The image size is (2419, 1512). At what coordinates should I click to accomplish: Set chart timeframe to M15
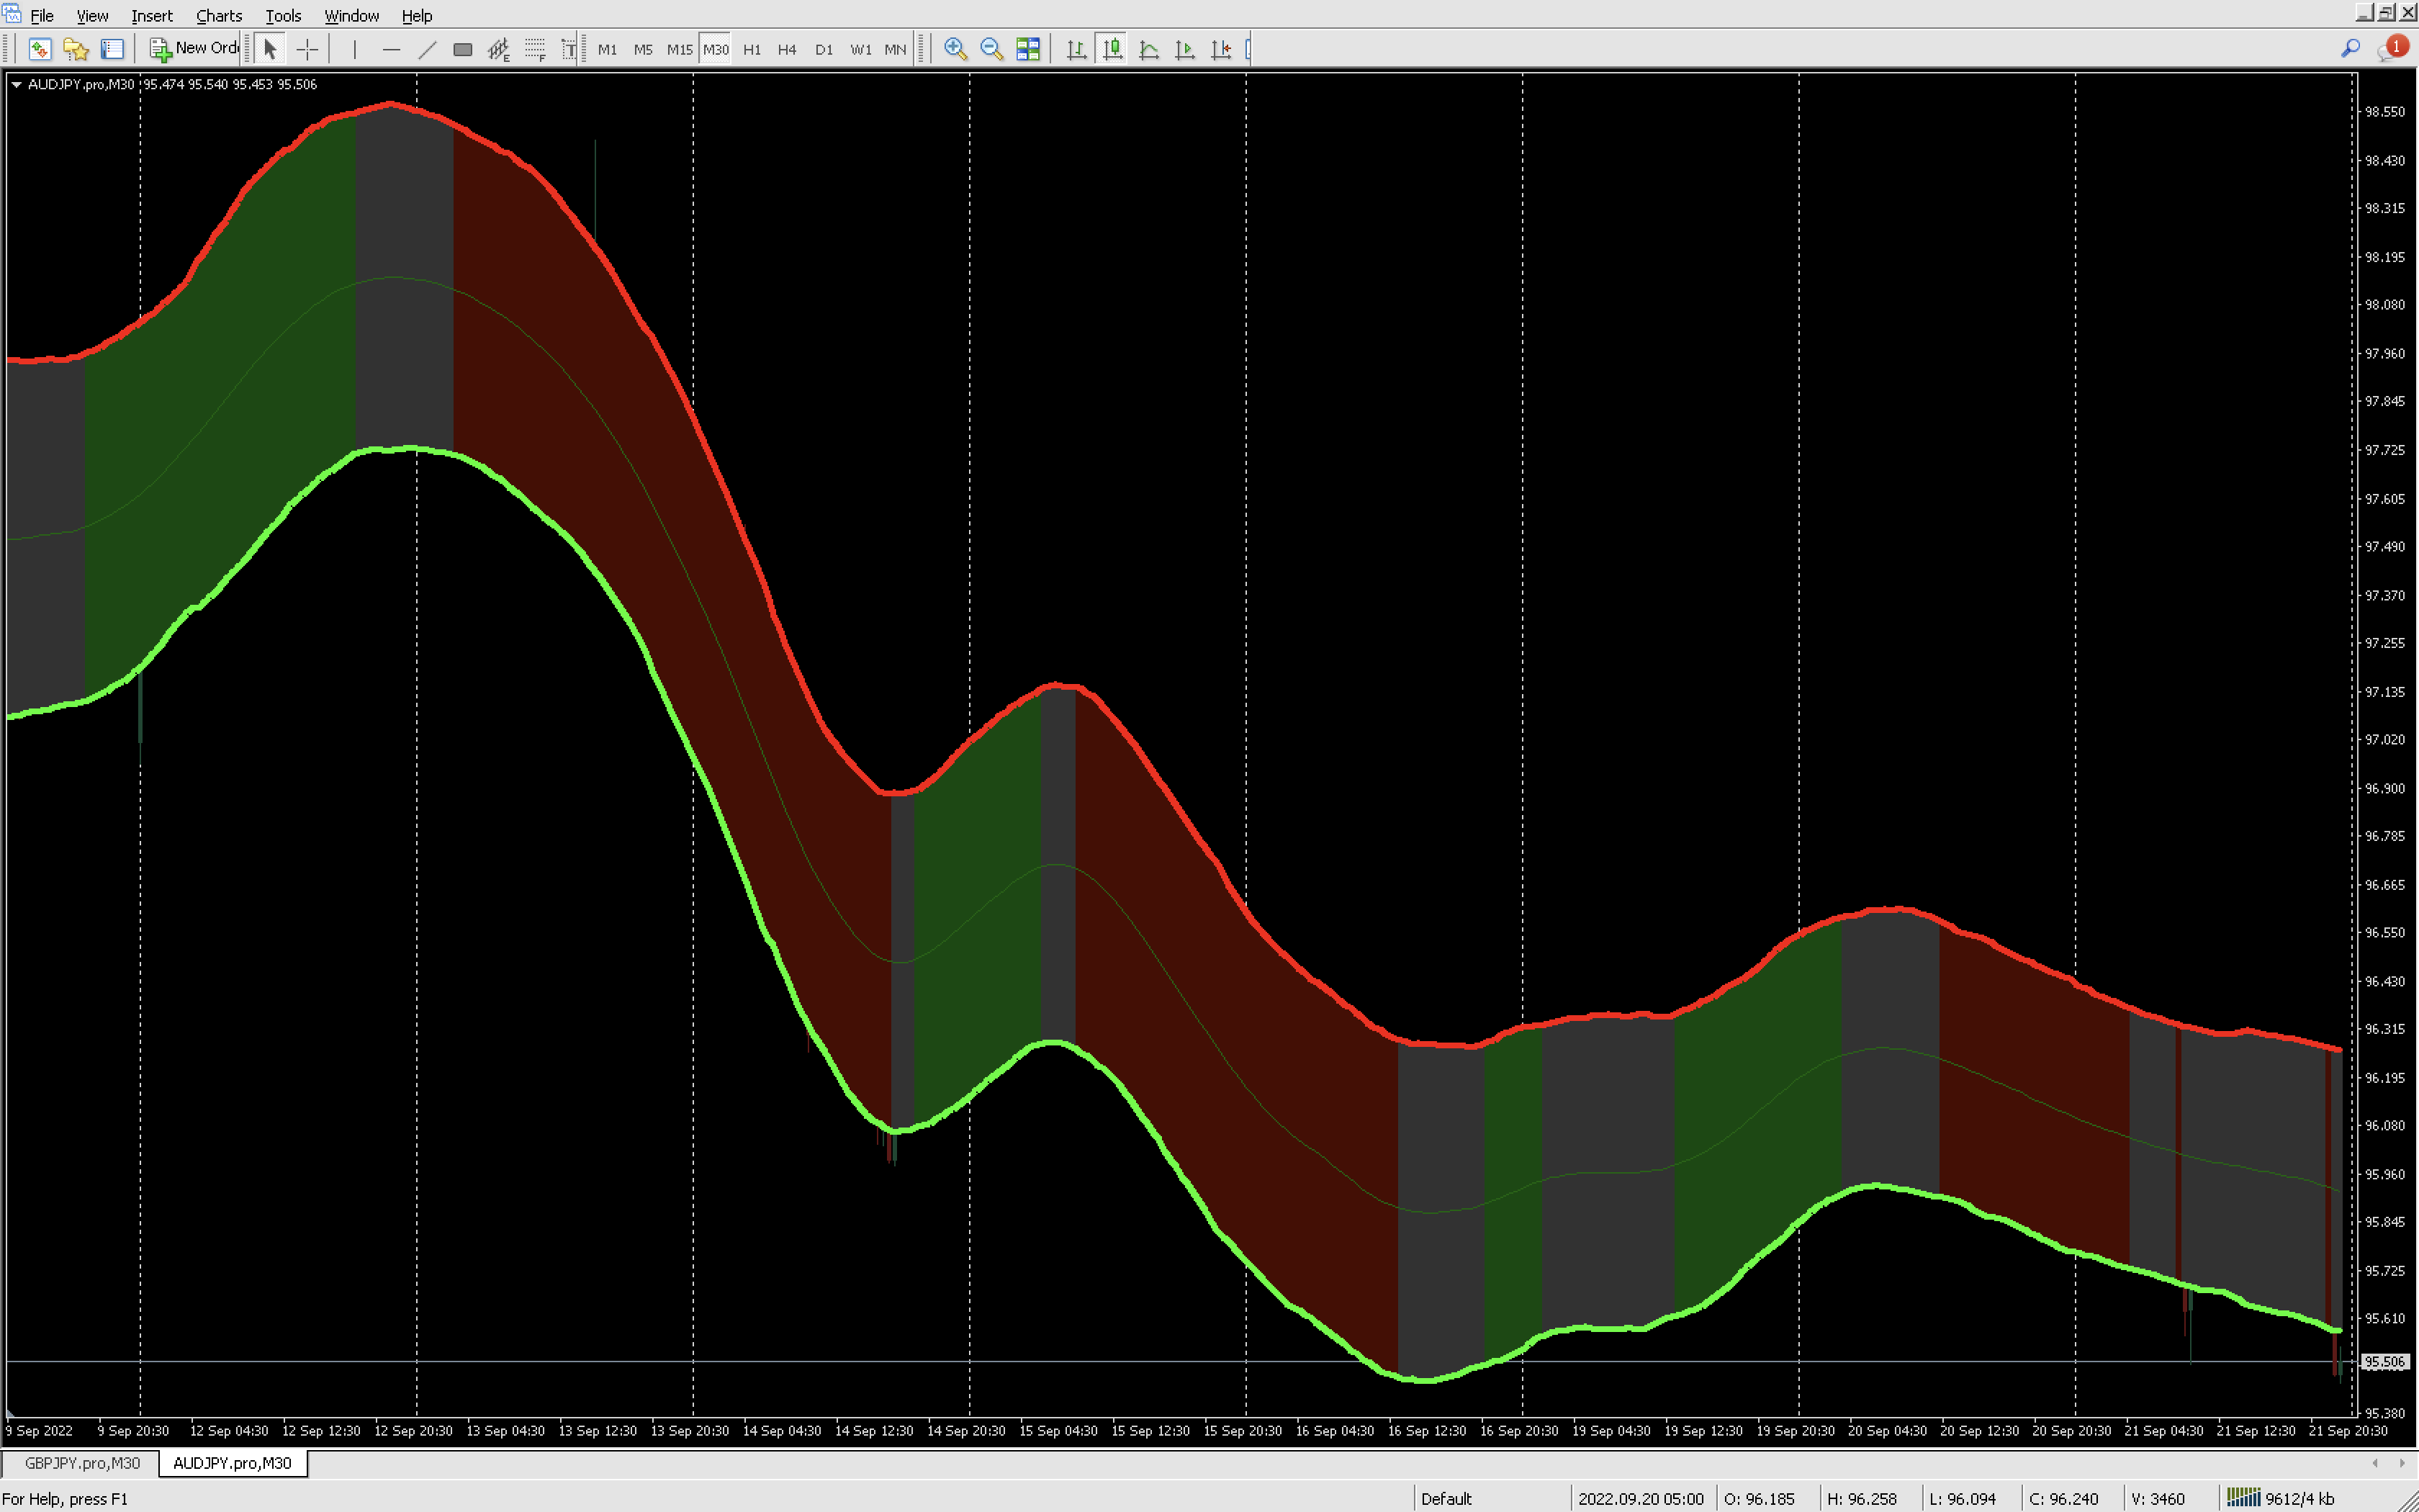pyautogui.click(x=679, y=49)
